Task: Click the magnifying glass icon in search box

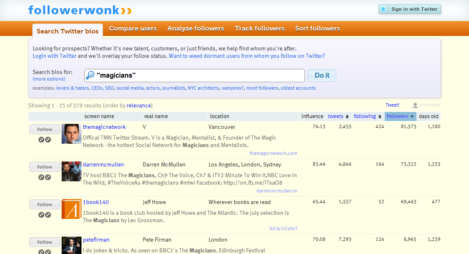Action: pos(90,75)
